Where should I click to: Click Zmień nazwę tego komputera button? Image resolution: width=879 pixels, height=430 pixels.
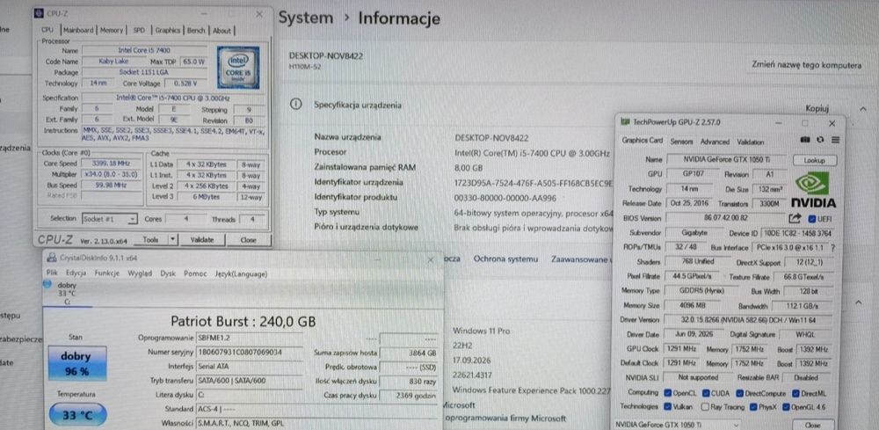[807, 65]
